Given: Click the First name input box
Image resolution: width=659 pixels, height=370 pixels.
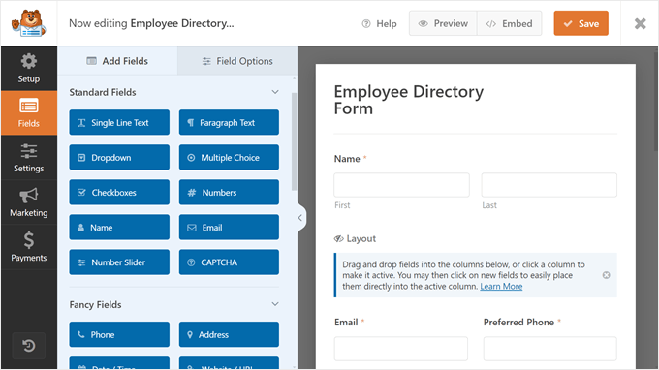Looking at the screenshot, I should click(401, 185).
